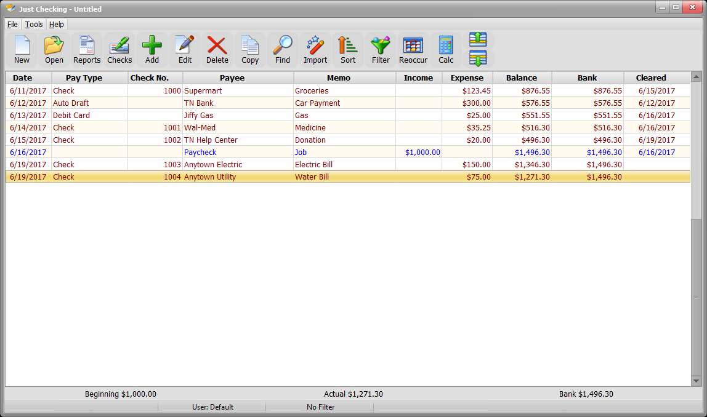Open a file with the Open icon
The height and width of the screenshot is (417, 707).
tap(54, 49)
